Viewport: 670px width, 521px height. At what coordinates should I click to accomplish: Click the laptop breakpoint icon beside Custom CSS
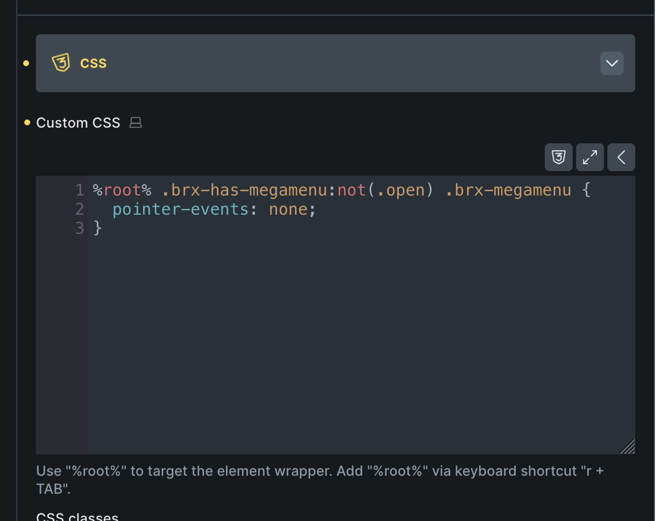pyautogui.click(x=136, y=122)
